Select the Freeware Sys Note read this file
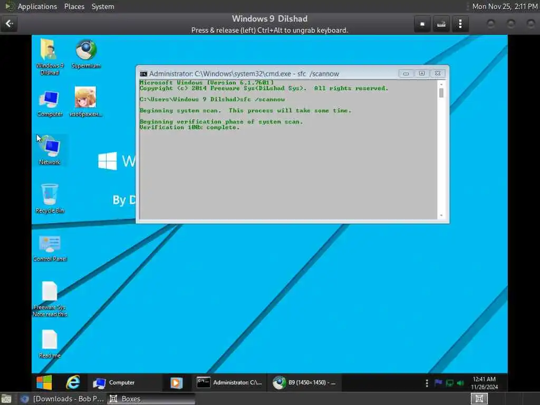The image size is (540, 405). coord(50,299)
